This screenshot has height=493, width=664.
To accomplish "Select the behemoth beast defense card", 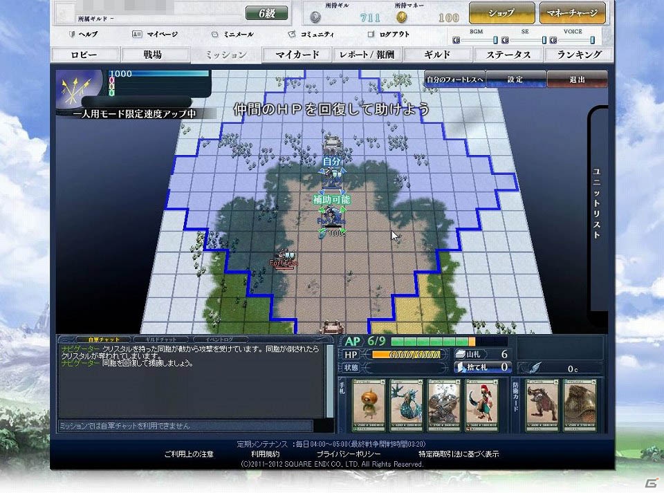I will tap(542, 405).
